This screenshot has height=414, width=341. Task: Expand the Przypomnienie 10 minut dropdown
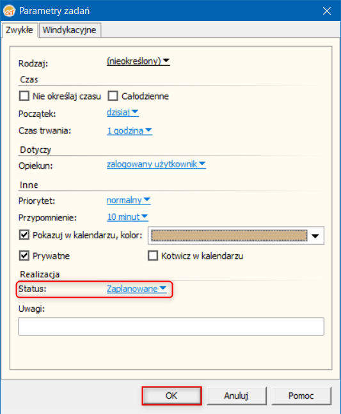tap(127, 217)
